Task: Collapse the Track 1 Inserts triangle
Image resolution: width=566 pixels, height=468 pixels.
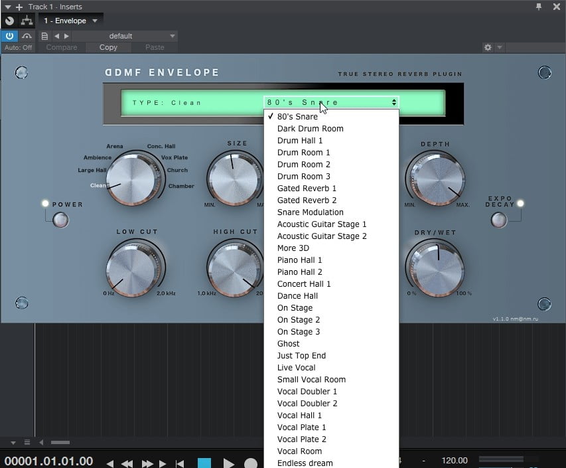Action: click(x=7, y=7)
